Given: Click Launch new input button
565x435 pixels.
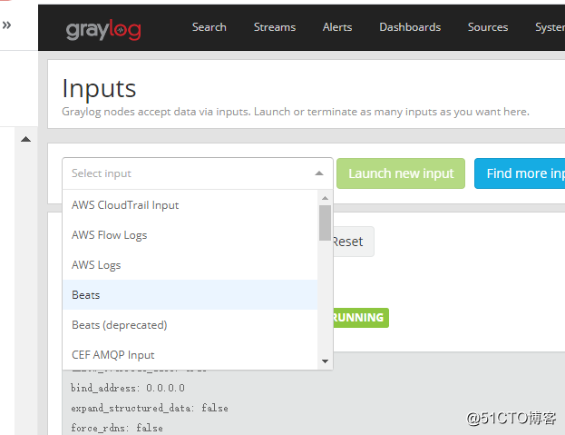Looking at the screenshot, I should tap(401, 173).
